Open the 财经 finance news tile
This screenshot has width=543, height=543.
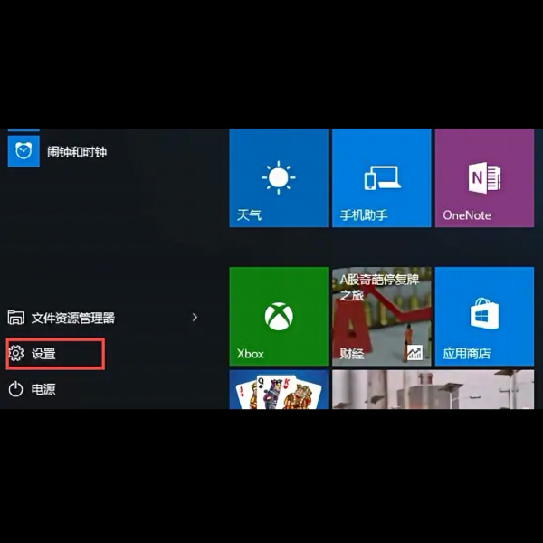[x=381, y=316]
